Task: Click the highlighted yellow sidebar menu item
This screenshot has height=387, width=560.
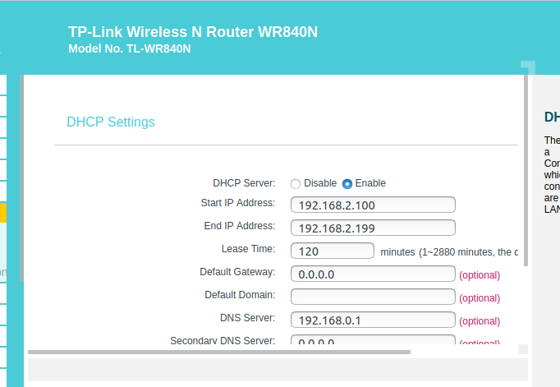Action: (x=3, y=213)
